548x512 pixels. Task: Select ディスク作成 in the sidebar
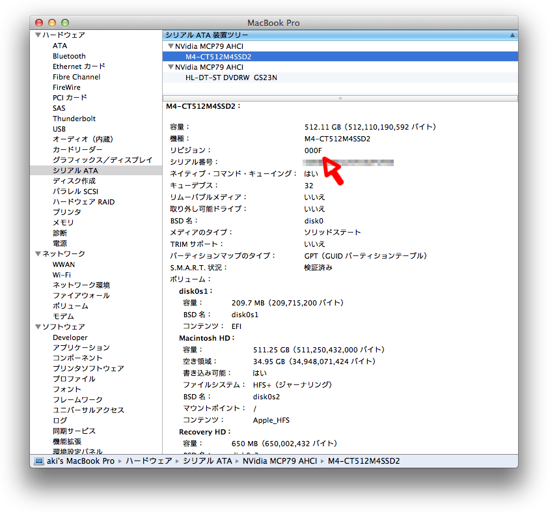(74, 181)
